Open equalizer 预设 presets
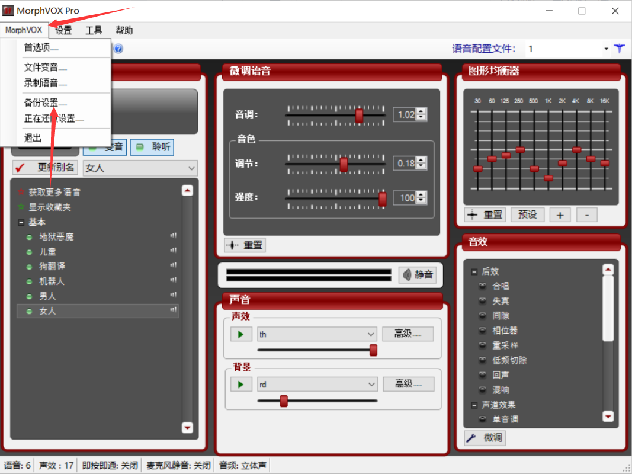The image size is (632, 474). (x=528, y=214)
